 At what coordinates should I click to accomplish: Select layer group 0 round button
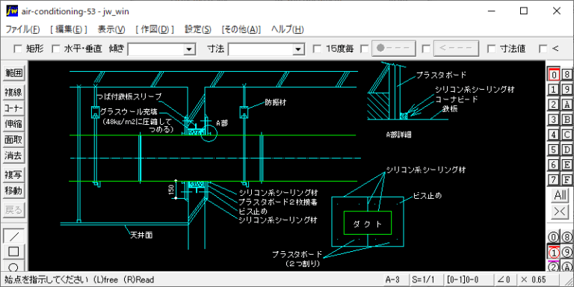click(x=554, y=237)
